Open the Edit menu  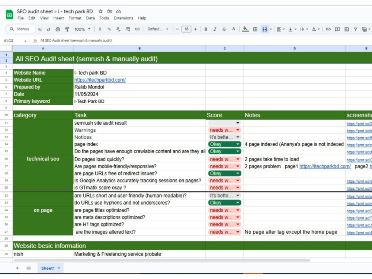pos(32,18)
